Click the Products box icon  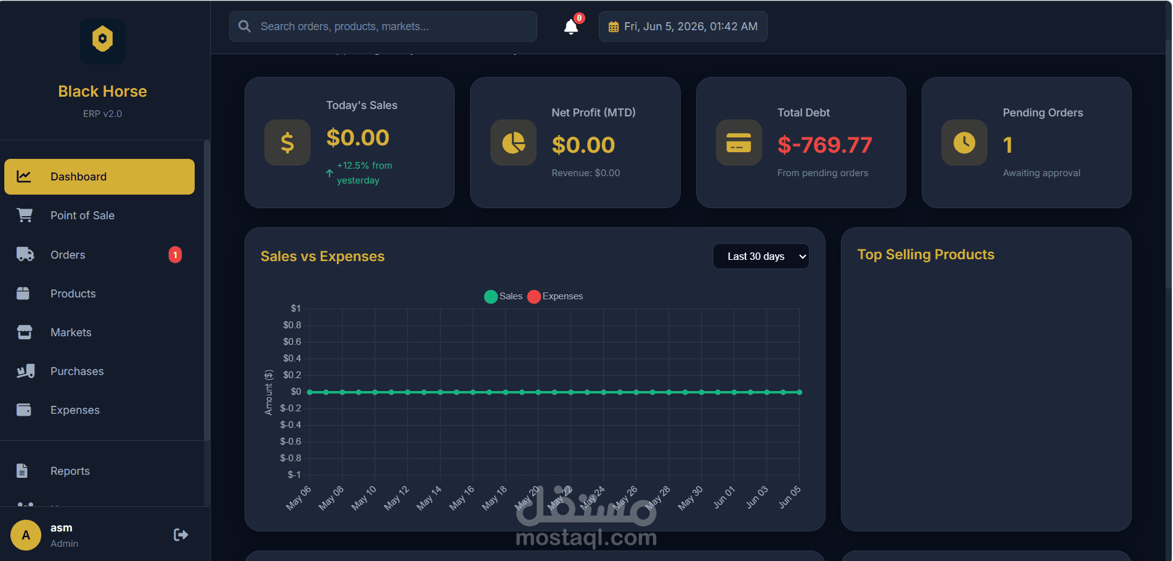click(x=23, y=293)
